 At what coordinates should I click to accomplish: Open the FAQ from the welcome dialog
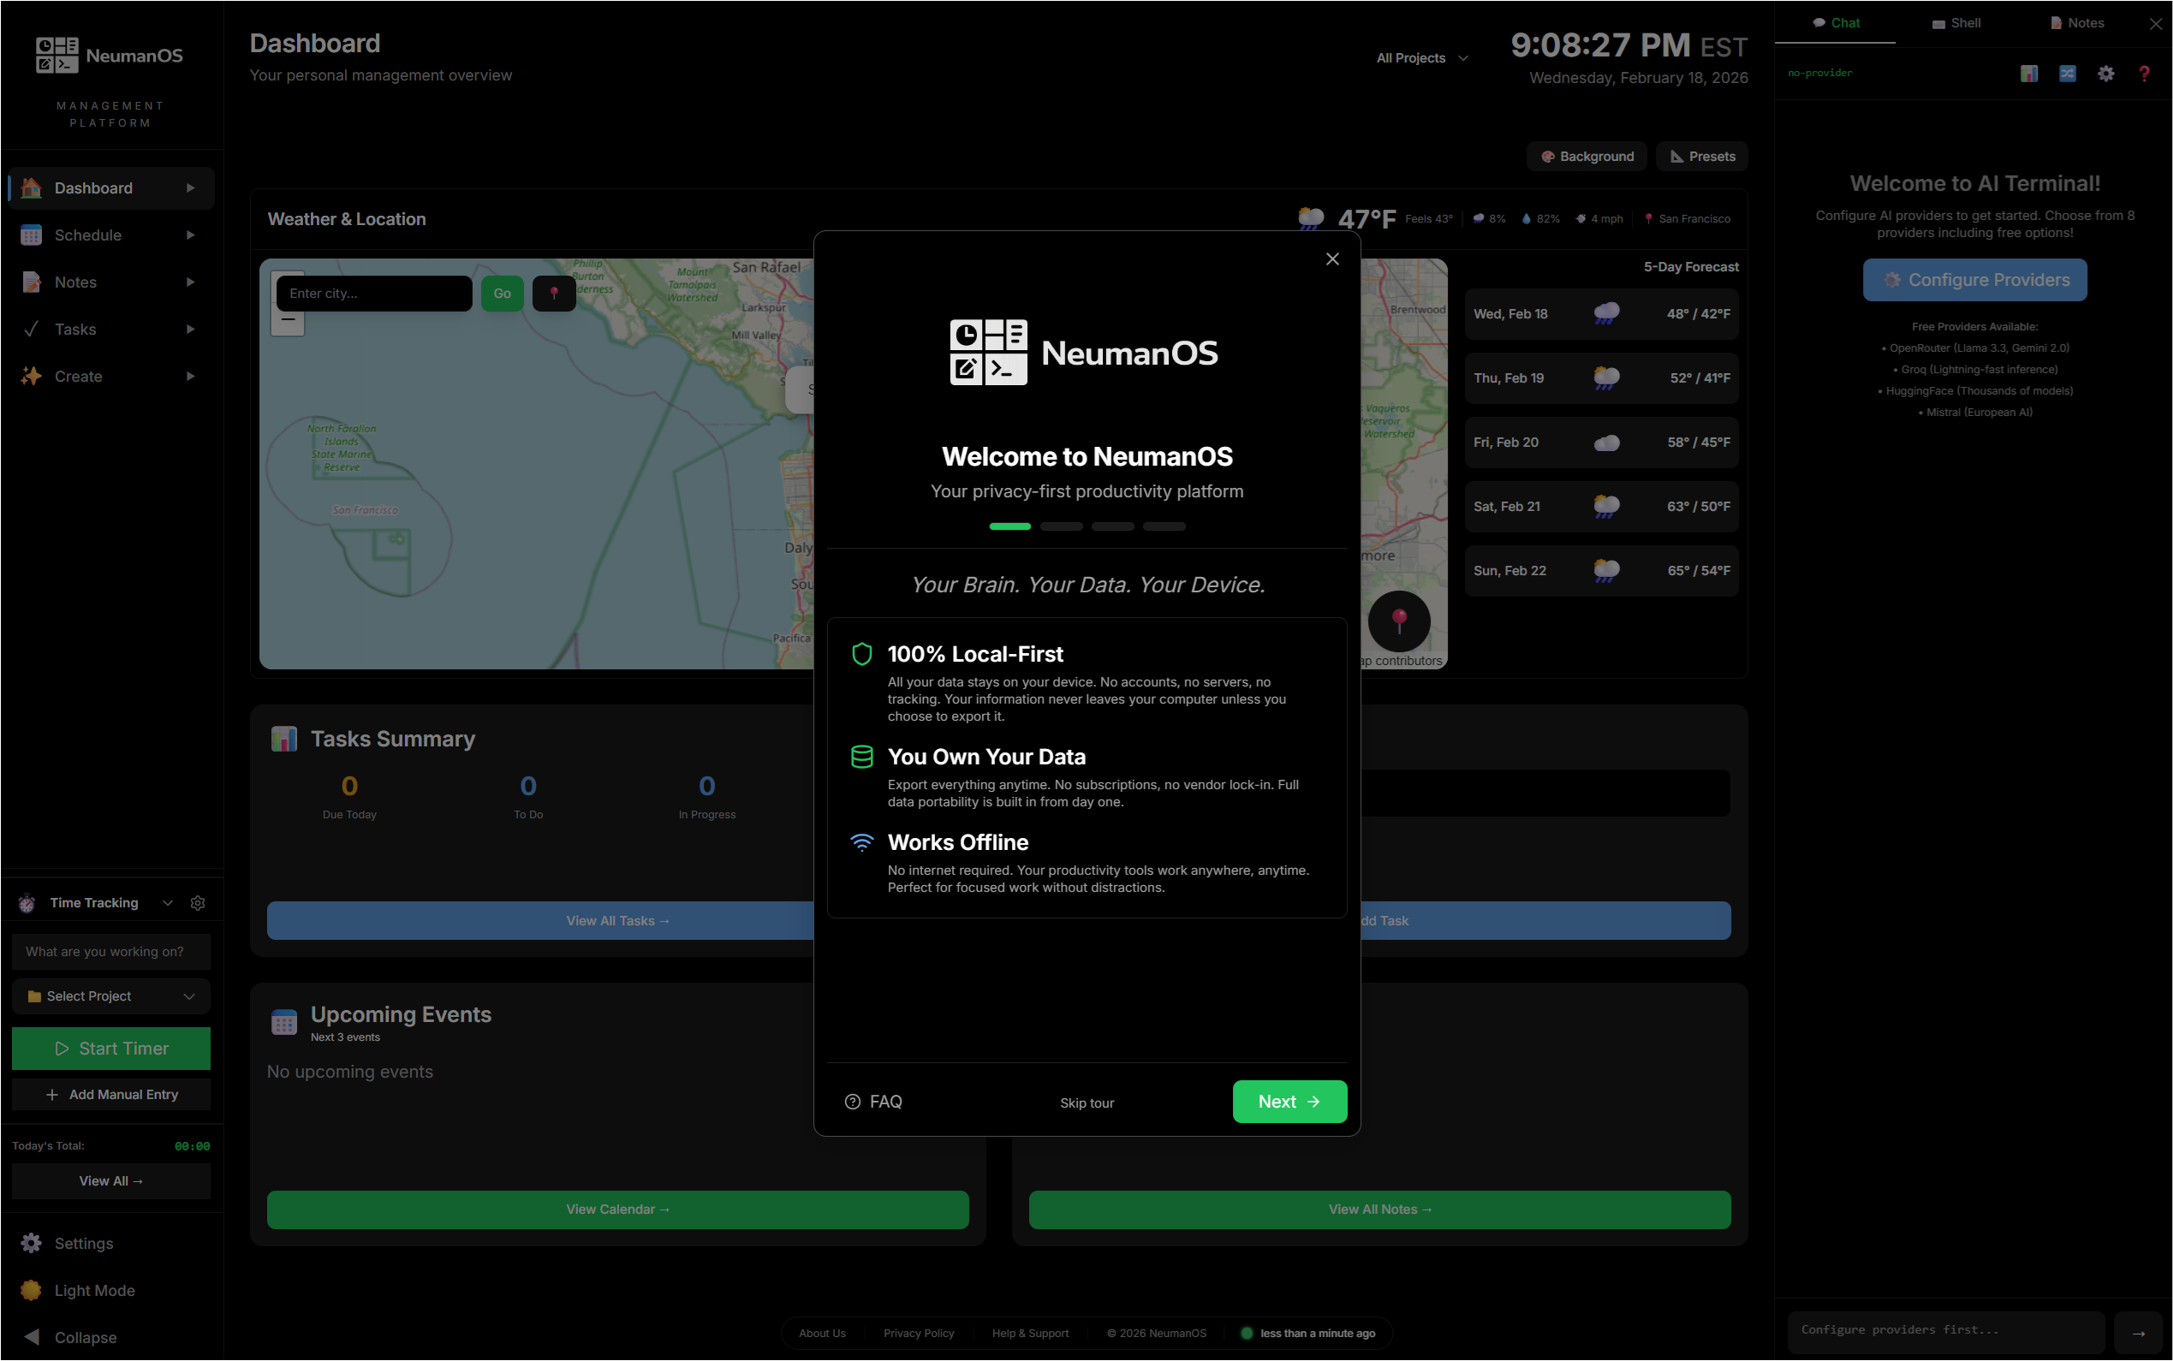(873, 1102)
